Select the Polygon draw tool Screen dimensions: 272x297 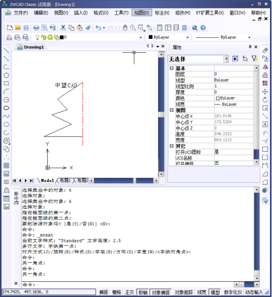(x=6, y=75)
